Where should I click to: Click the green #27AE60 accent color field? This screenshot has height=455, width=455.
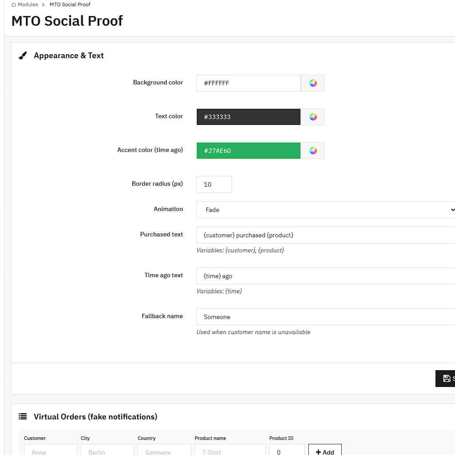(248, 151)
